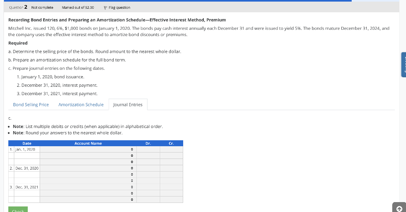Click the green Check button
Viewport: 406px width, 212px height.
18,209
